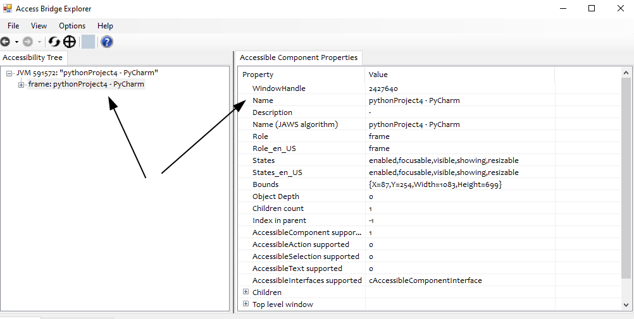This screenshot has width=634, height=319.
Task: Select the States_en_US property label
Action: (x=277, y=172)
